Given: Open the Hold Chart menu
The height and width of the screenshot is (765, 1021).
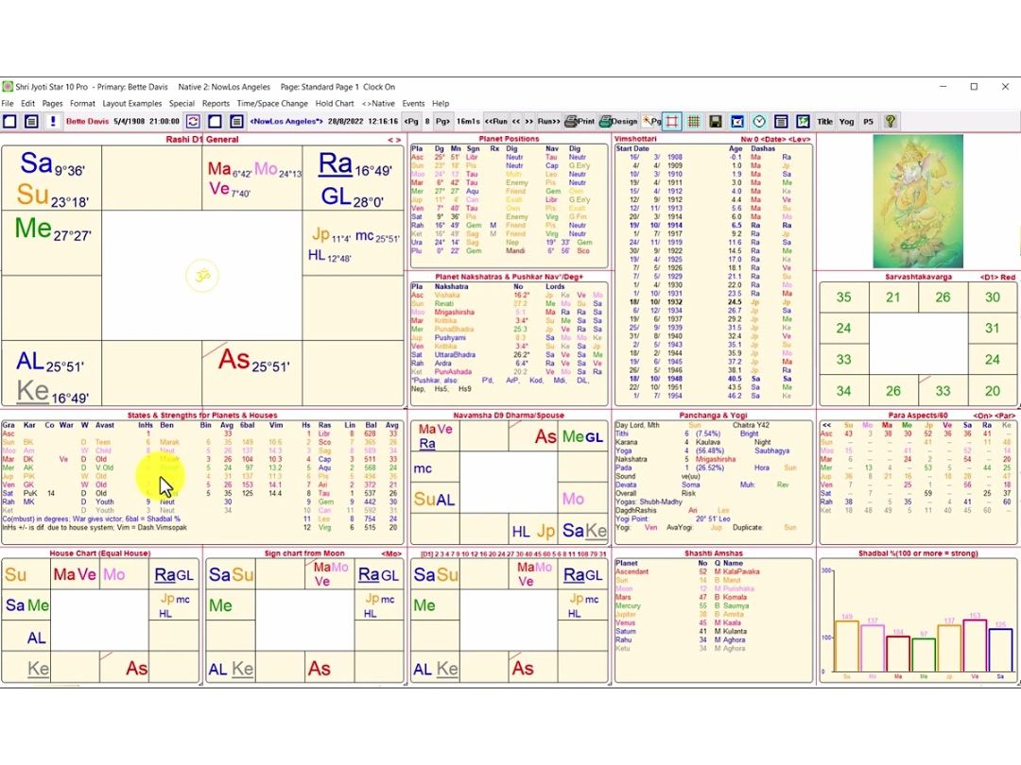Looking at the screenshot, I should pos(335,104).
